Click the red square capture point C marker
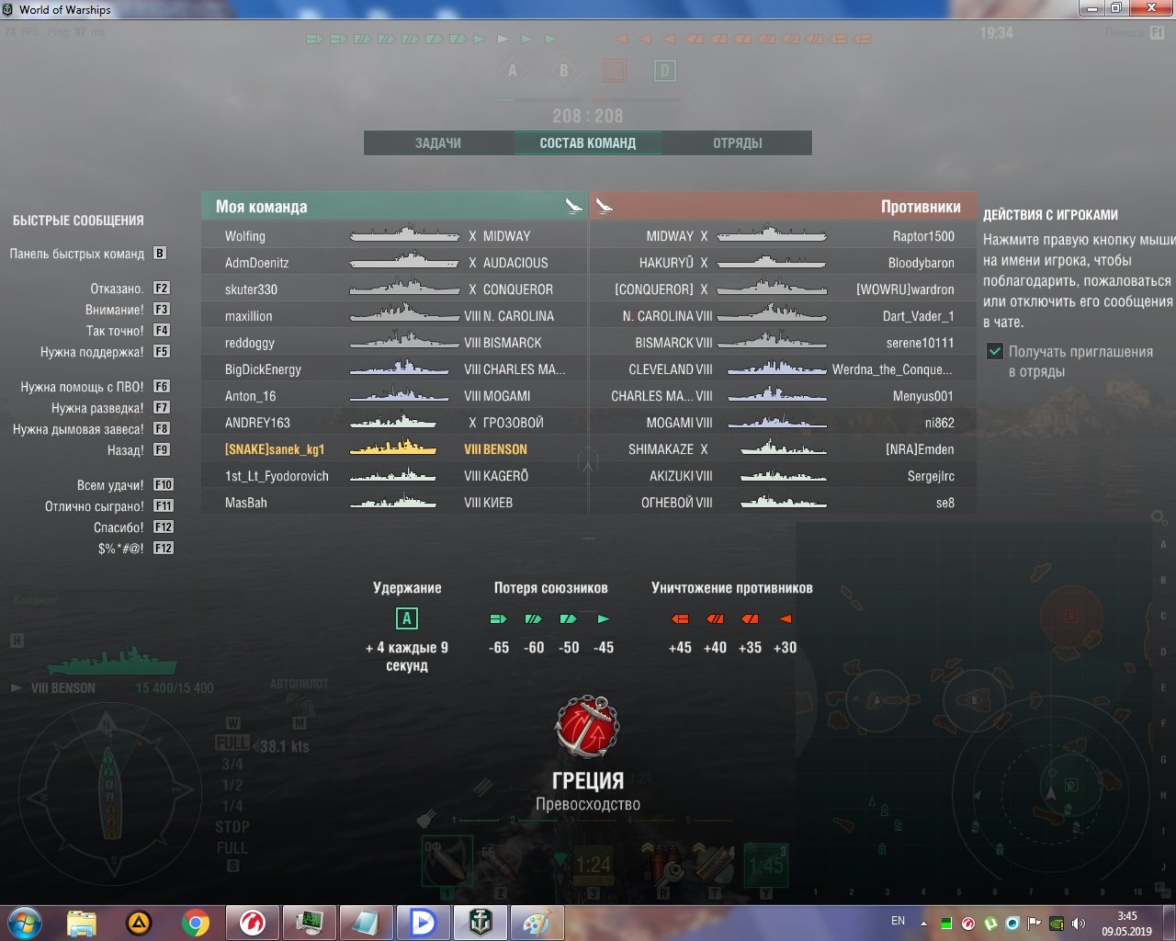The image size is (1176, 941). pos(614,71)
